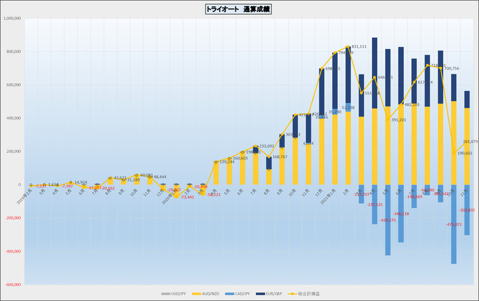
Task: Pick the light blue CAD/JPY legend swatch
Action: pos(230,294)
